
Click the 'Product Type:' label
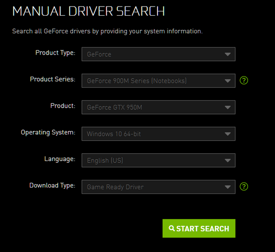point(55,53)
